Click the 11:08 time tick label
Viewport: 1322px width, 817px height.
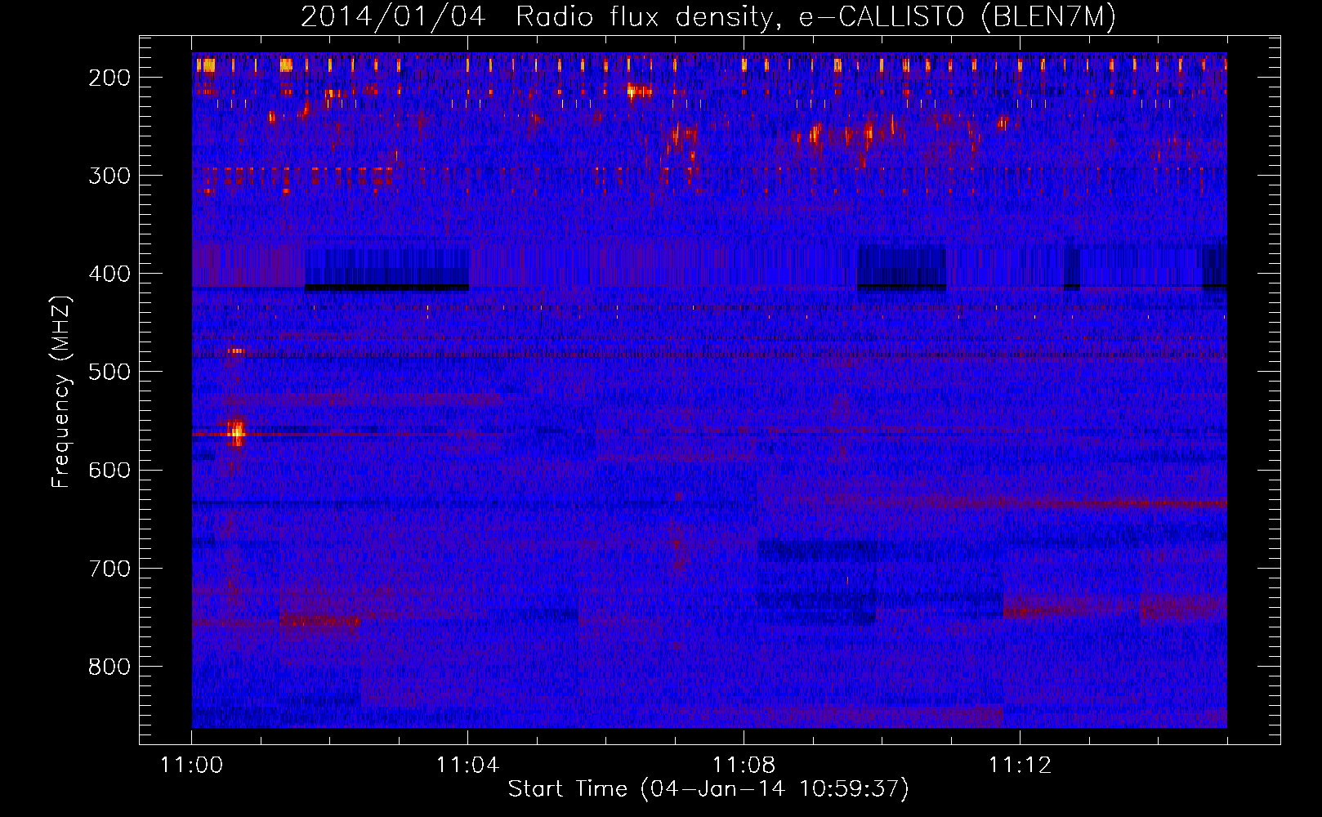(x=744, y=766)
